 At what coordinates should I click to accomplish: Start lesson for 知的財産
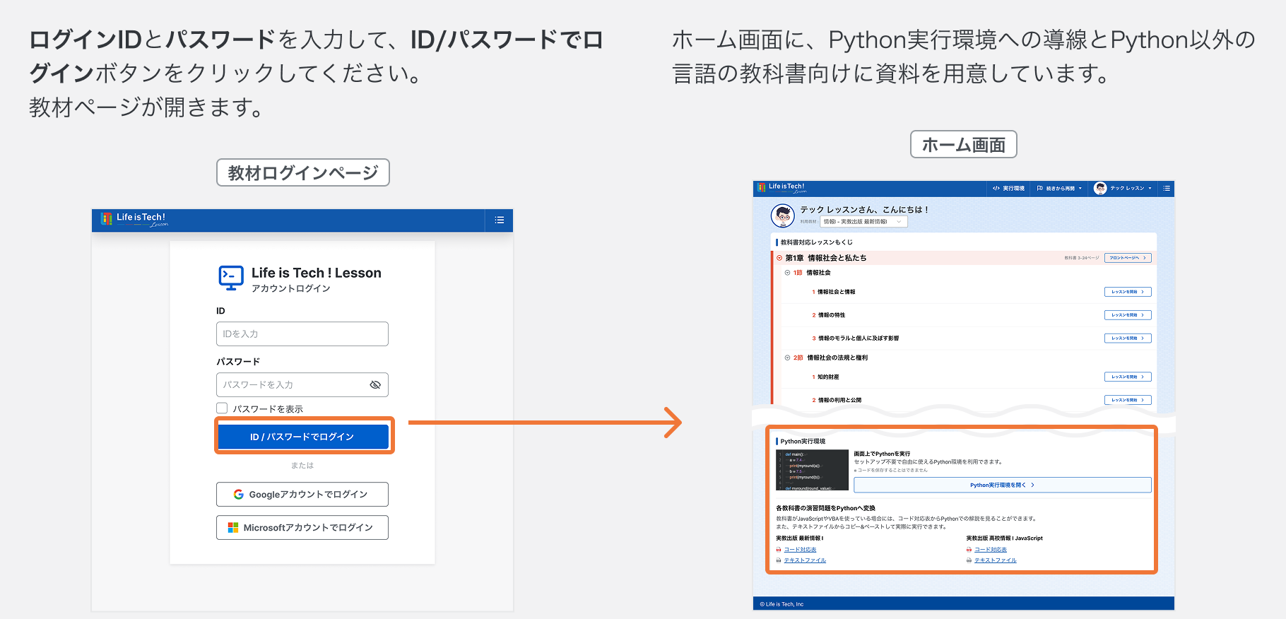1128,377
